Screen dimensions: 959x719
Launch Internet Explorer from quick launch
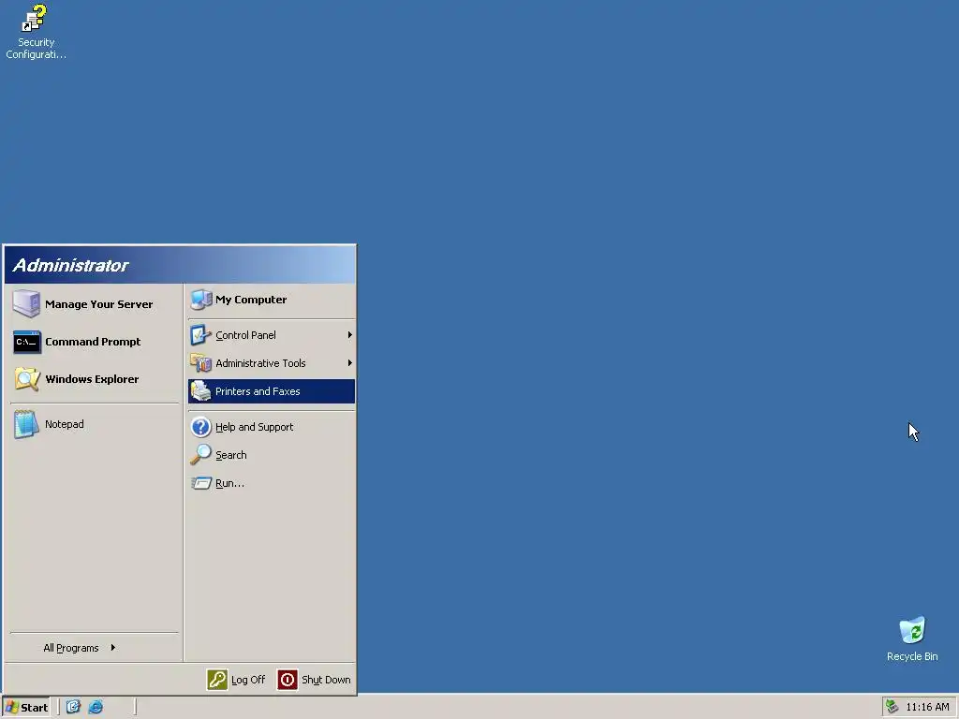point(96,707)
